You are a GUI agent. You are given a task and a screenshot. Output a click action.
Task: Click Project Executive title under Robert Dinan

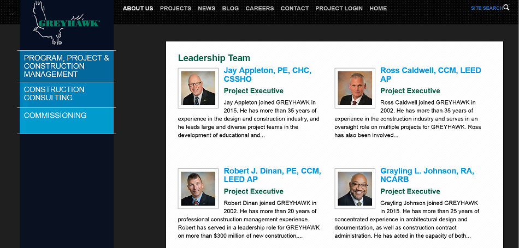(x=253, y=191)
